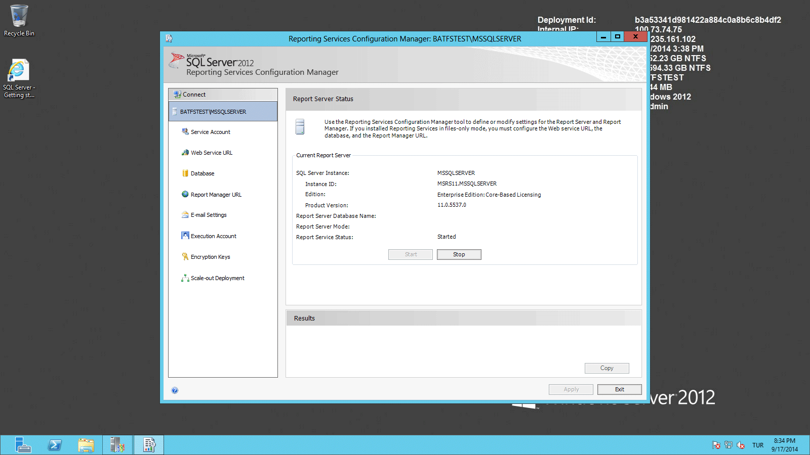Open the E-mail Settings page

[x=208, y=214]
